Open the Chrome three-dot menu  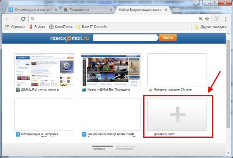tap(226, 19)
